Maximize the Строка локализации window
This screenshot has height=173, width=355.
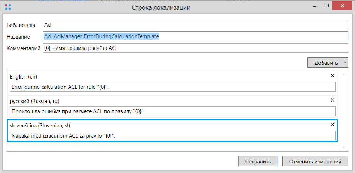[x=326, y=5]
